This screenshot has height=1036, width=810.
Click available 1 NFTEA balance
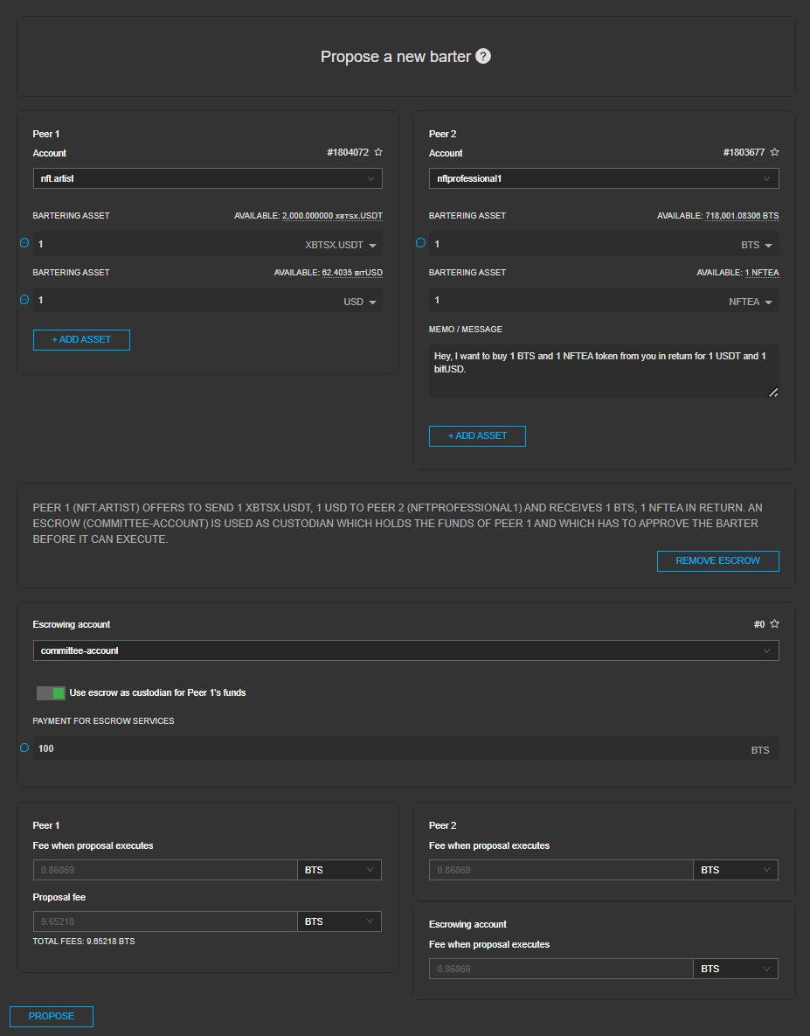click(762, 273)
